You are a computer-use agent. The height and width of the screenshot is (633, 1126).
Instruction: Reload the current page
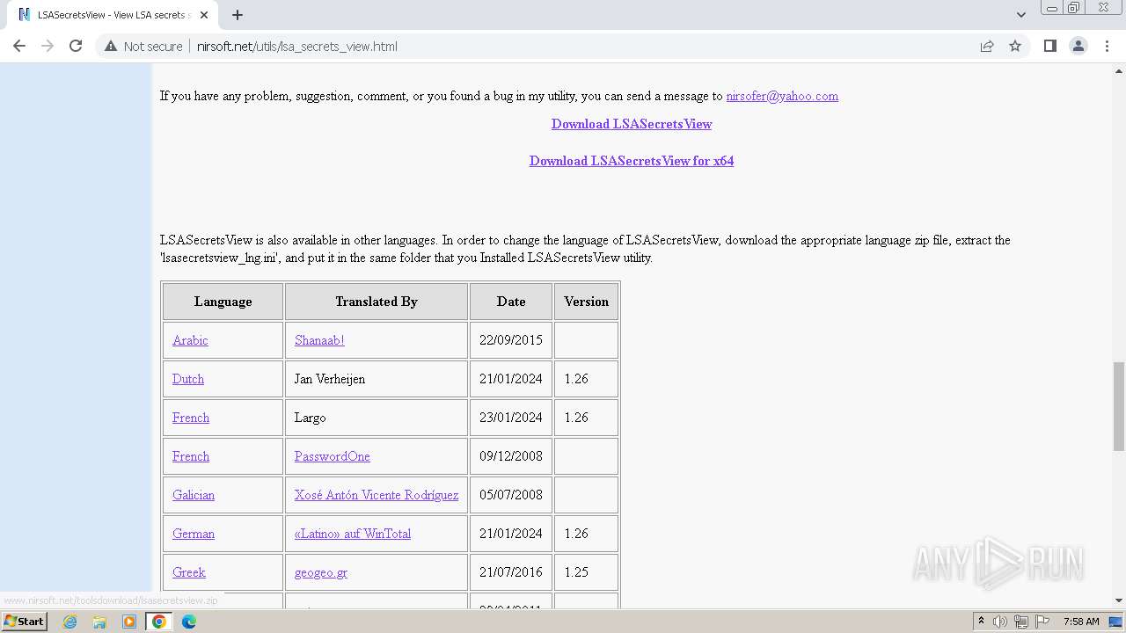point(76,46)
